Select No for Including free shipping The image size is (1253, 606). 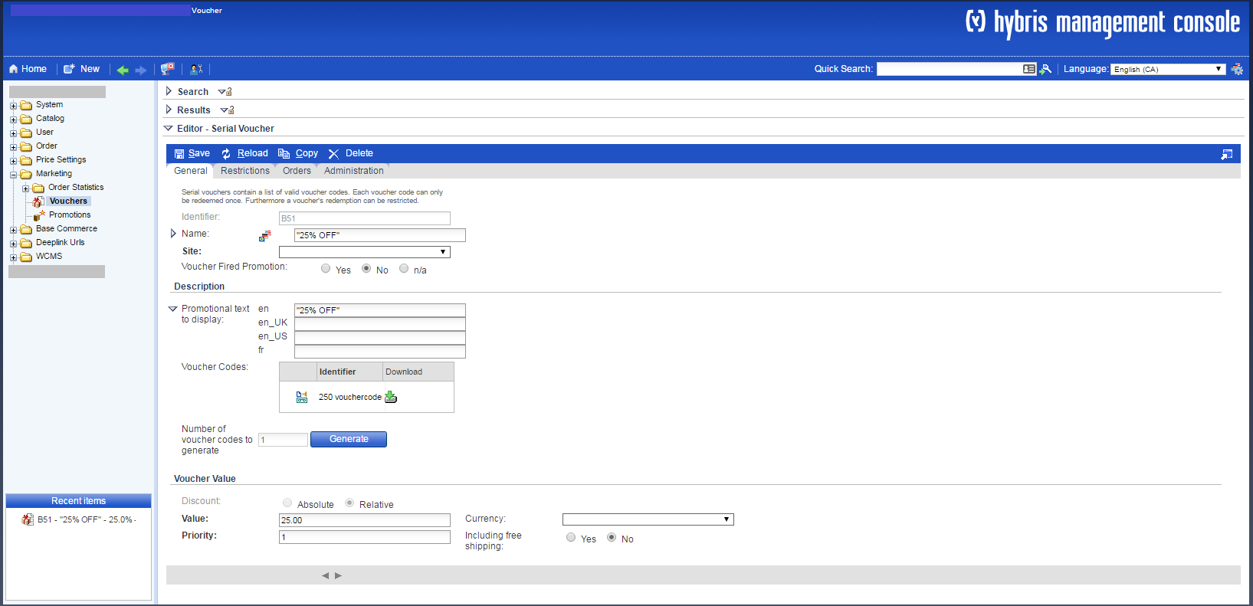(612, 538)
